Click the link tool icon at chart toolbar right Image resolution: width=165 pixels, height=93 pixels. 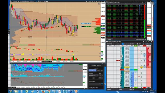[86, 1]
